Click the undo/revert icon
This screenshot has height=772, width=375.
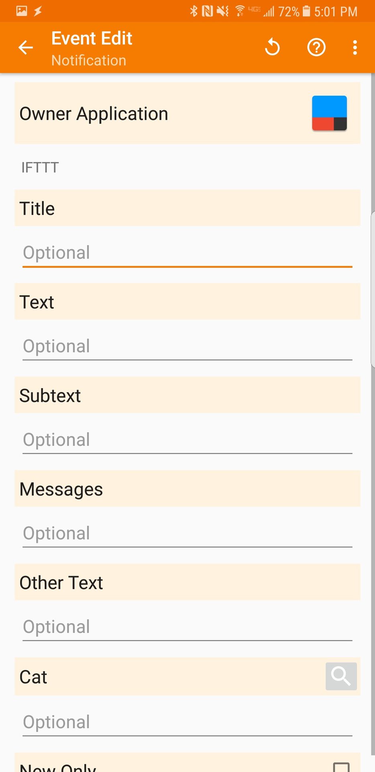[x=272, y=47]
